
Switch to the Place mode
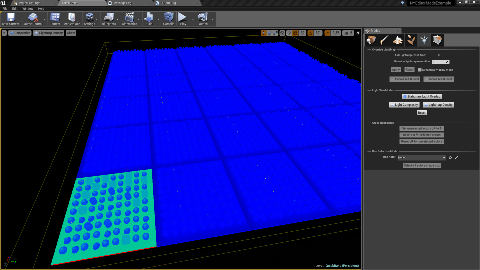(x=371, y=40)
